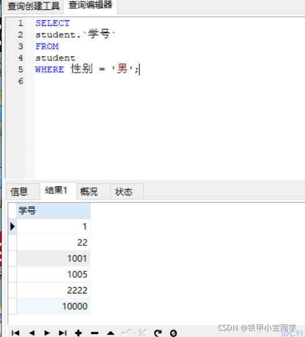Go to previous record arrow

pos(31,333)
